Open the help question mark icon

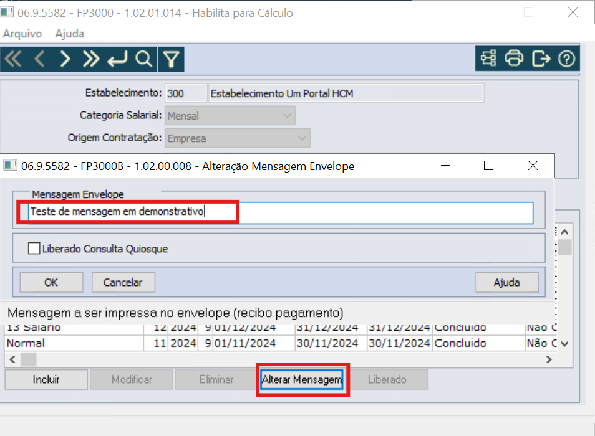pyautogui.click(x=566, y=59)
